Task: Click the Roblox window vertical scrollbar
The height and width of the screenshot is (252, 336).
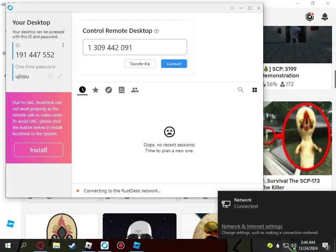Action: [335, 79]
